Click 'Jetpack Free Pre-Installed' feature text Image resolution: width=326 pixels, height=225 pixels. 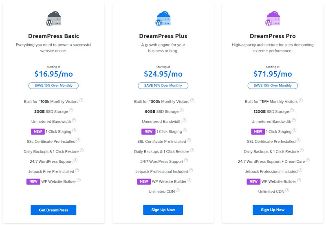tap(51, 172)
